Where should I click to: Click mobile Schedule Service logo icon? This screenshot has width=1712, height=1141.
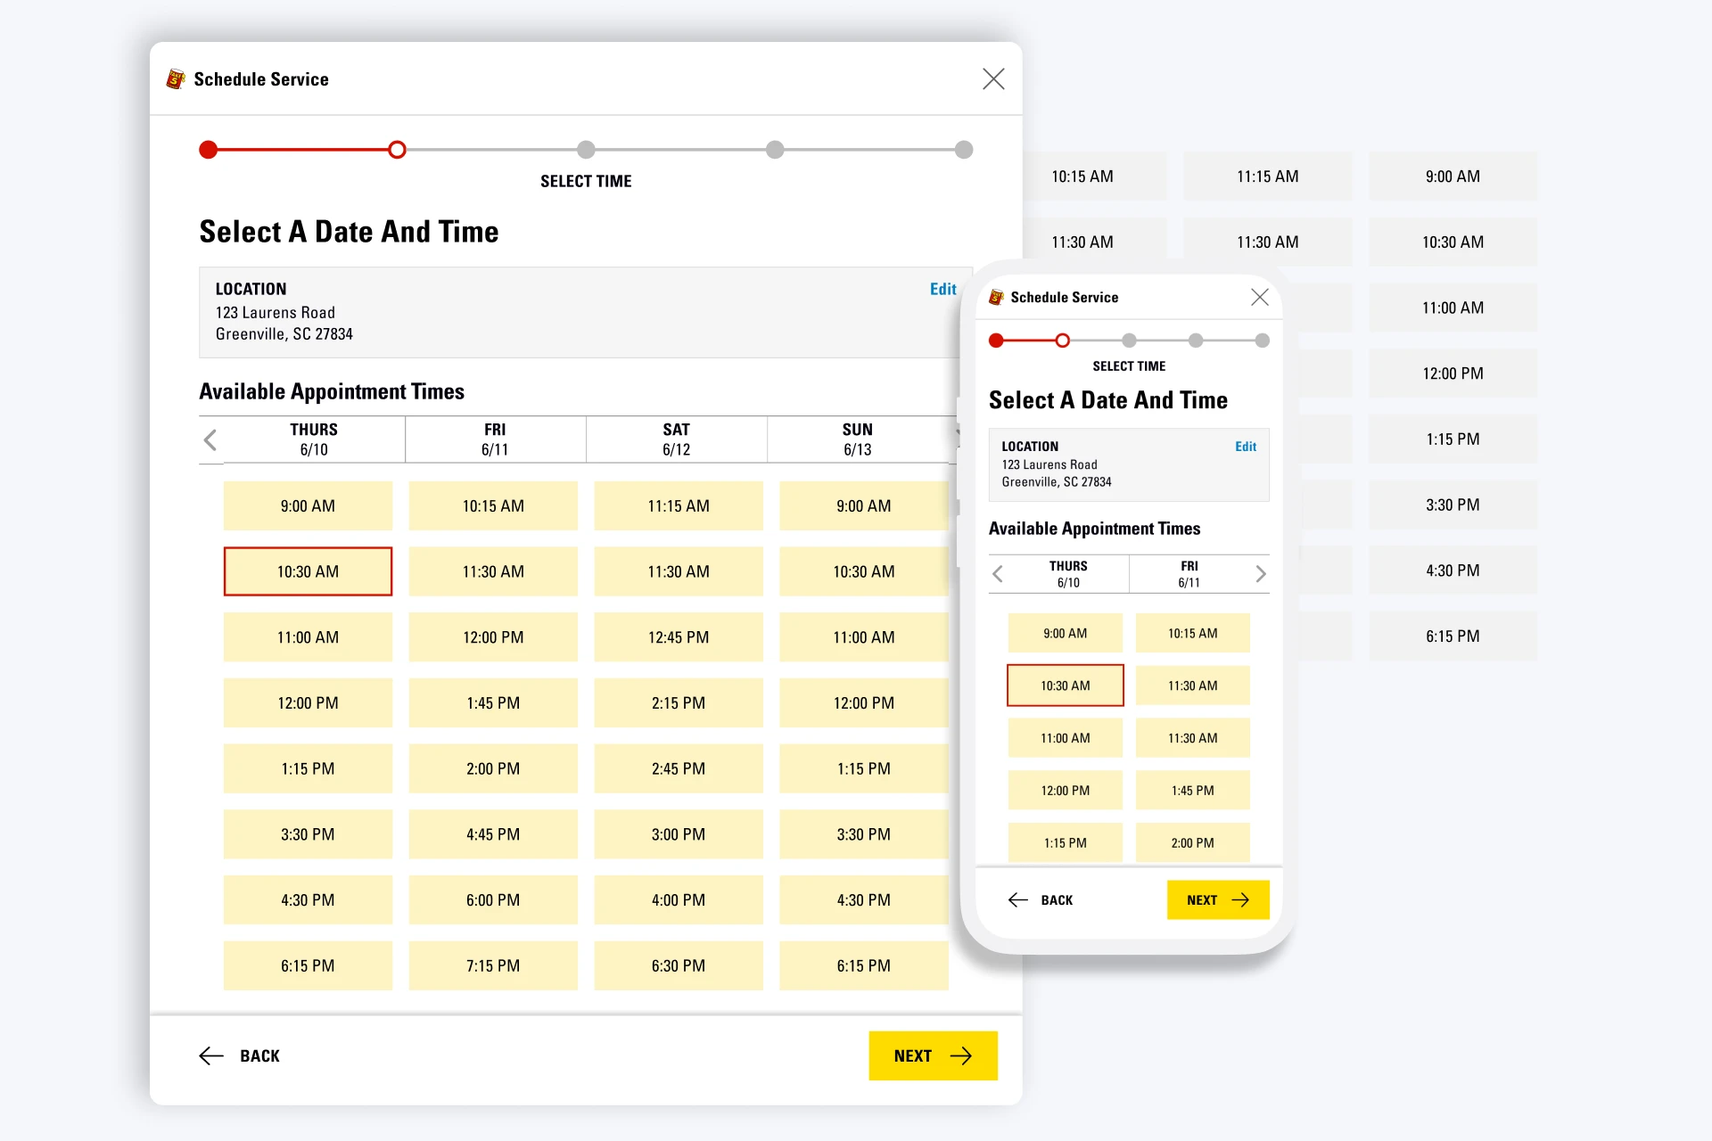point(996,297)
